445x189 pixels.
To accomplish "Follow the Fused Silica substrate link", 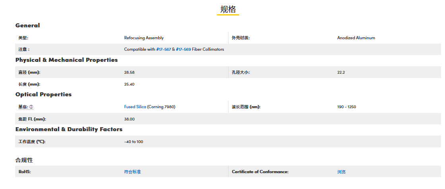I will 135,107.
